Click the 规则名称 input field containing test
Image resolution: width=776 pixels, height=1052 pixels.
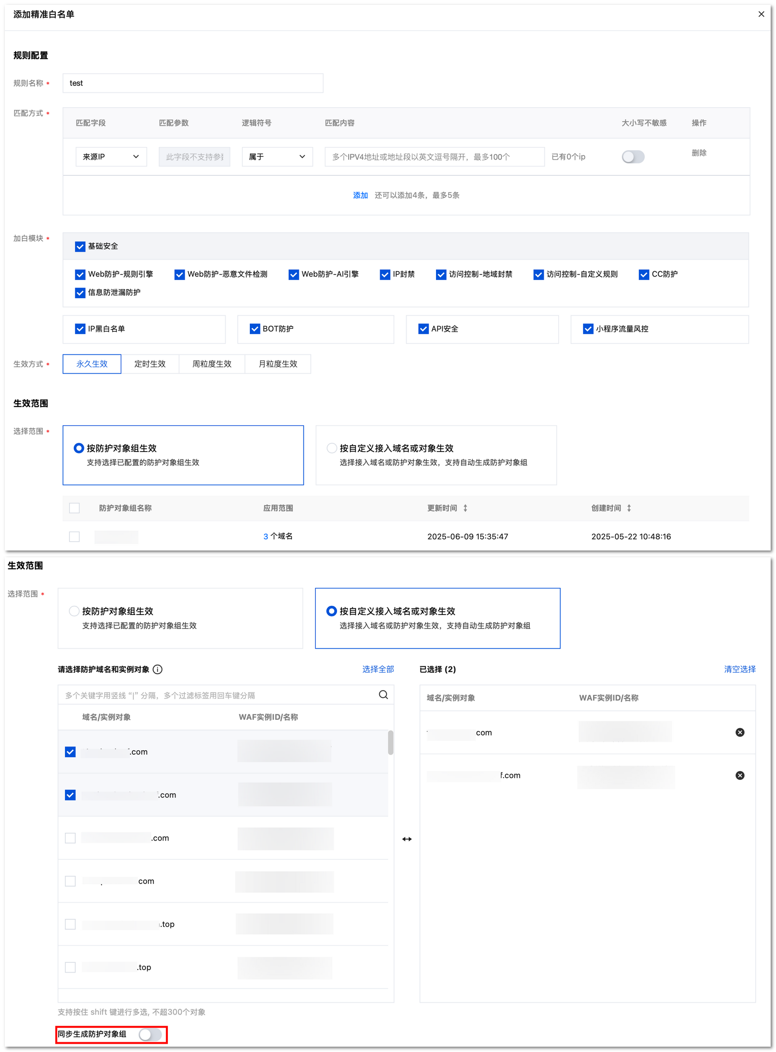click(193, 83)
